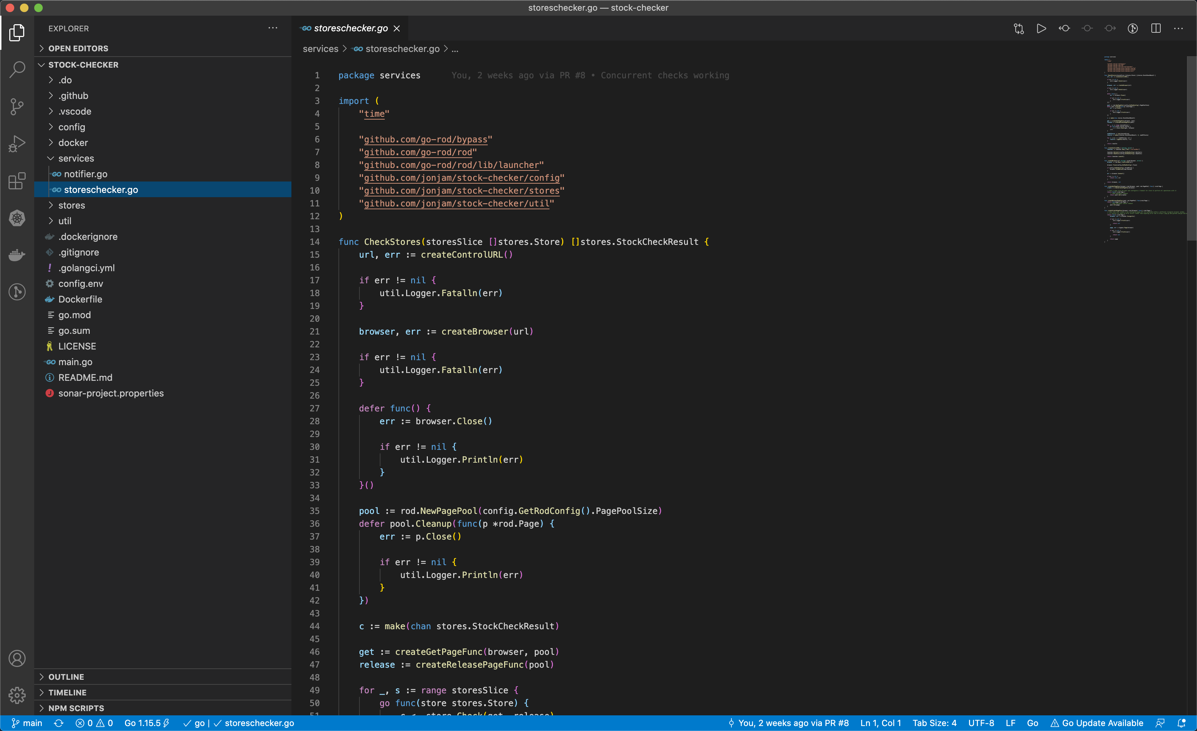Expand the OUTLINE section
The height and width of the screenshot is (731, 1197).
163,677
